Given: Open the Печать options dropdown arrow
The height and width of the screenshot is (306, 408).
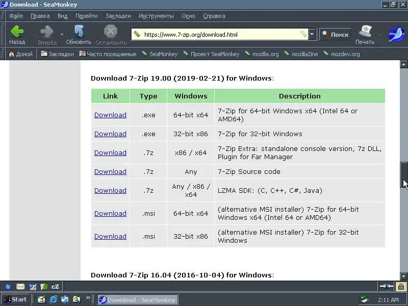Looking at the screenshot, I should tap(380, 34).
